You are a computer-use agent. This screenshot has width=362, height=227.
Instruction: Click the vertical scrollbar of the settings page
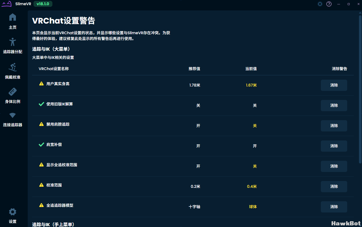click(x=360, y=89)
